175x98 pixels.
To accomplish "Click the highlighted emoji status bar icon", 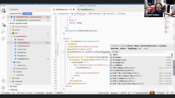I will pyautogui.click(x=152, y=93).
